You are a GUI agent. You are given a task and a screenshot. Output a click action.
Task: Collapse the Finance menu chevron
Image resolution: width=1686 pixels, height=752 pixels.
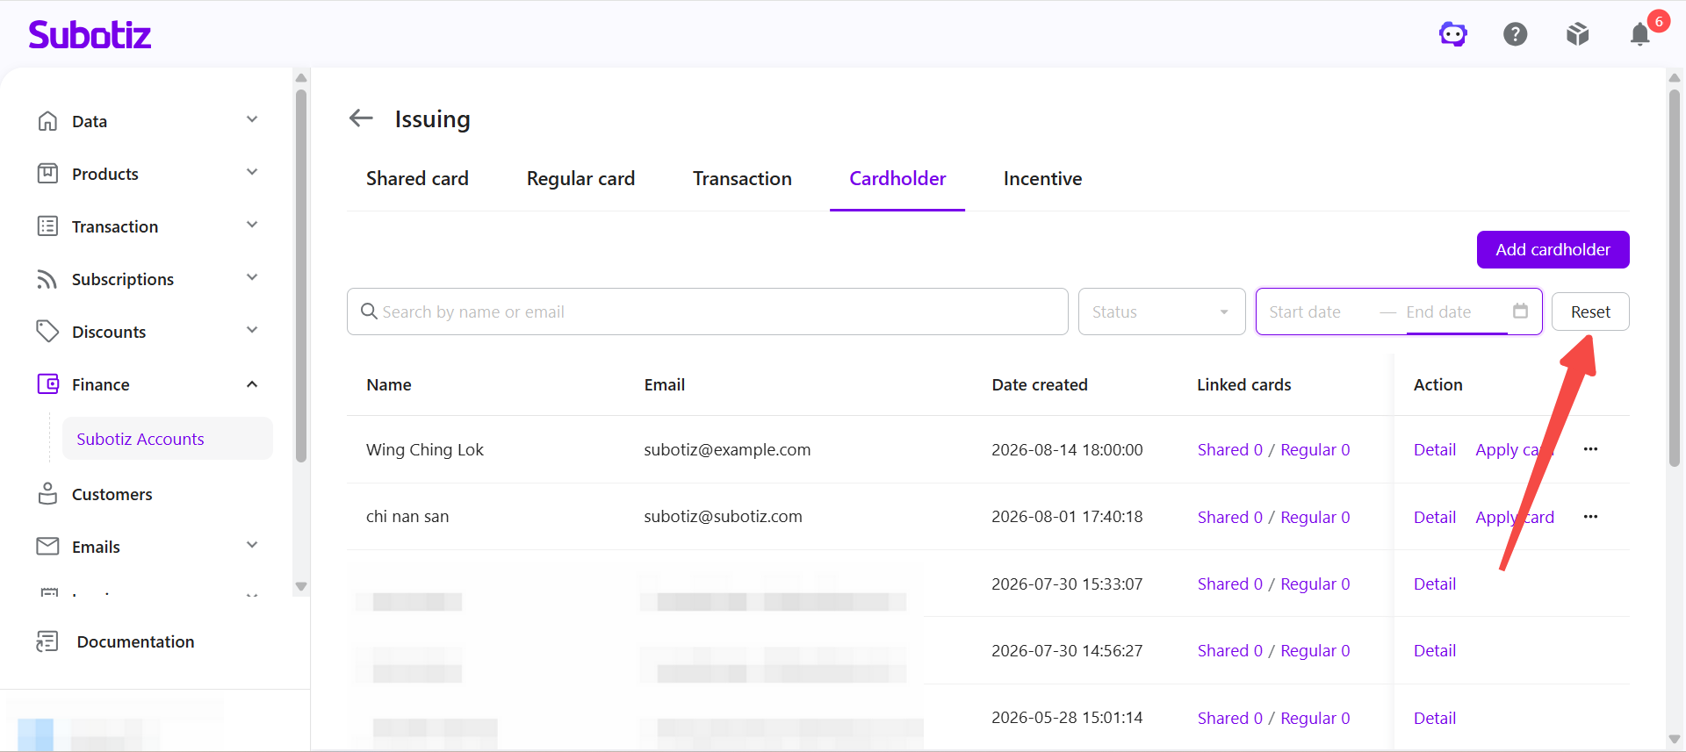(252, 384)
